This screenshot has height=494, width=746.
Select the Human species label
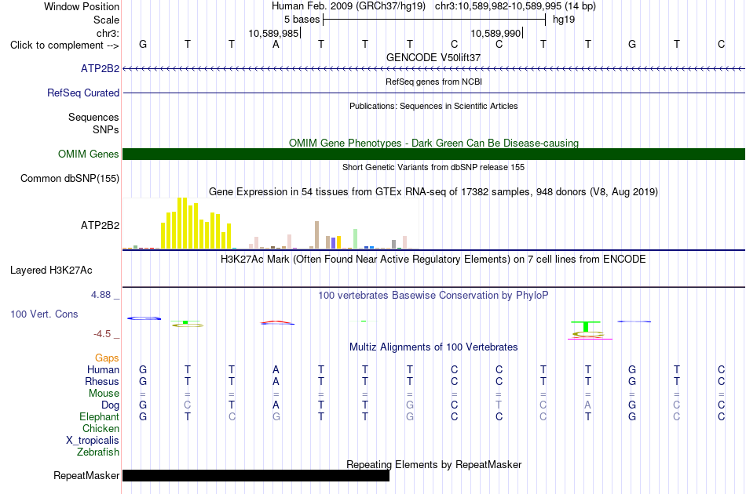[103, 369]
